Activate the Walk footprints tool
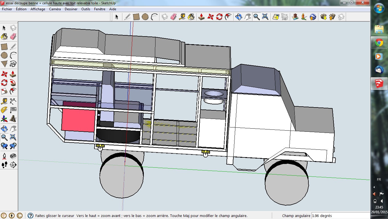The image size is (388, 219). [4, 165]
